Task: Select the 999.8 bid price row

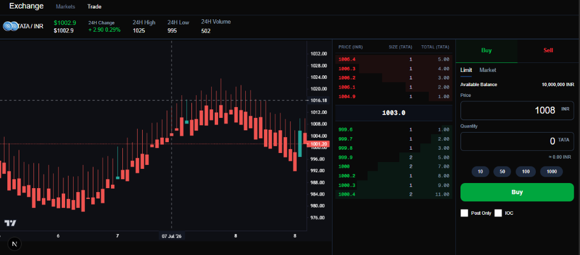Action: 394,148
